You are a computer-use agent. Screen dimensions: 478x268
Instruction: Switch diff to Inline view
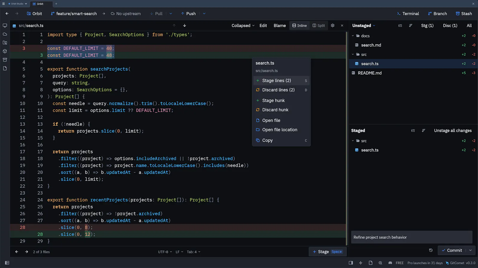299,26
